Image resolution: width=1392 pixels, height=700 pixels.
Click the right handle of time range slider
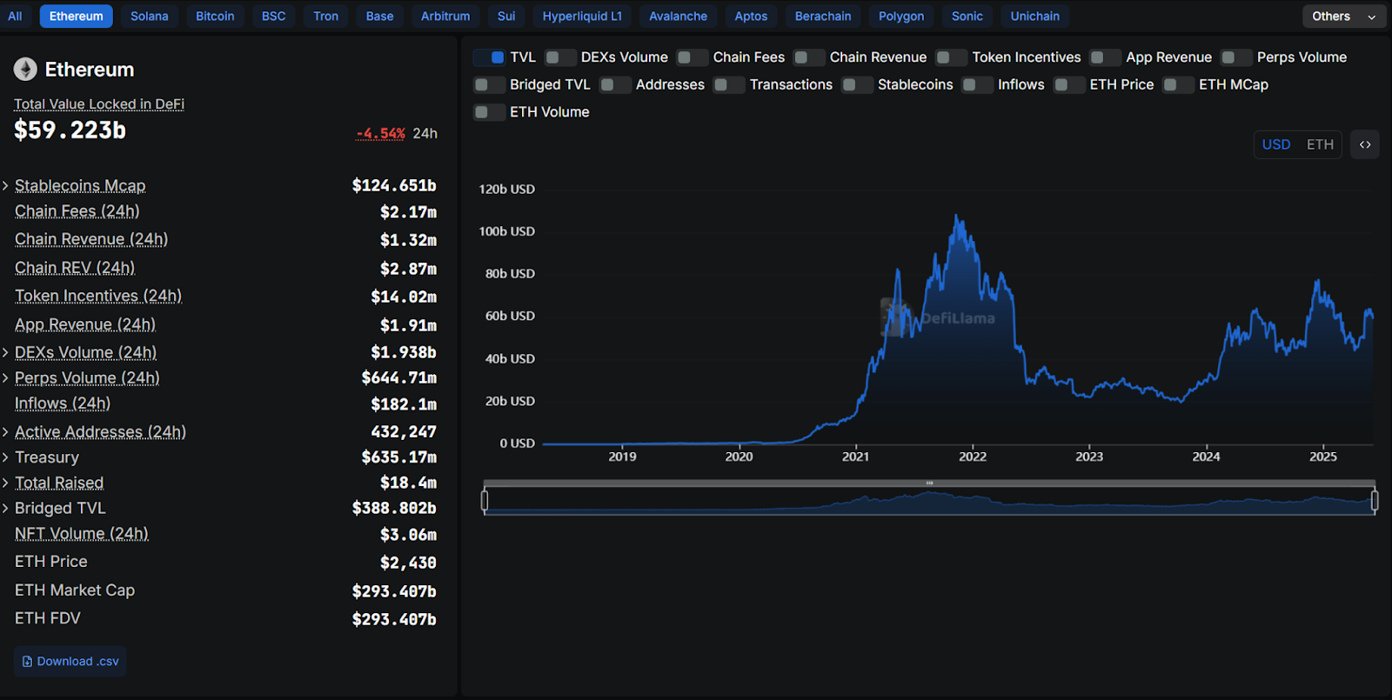1375,500
